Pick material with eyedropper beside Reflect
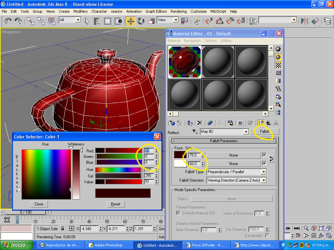Screen dimensions: 334x250 tap(195, 132)
